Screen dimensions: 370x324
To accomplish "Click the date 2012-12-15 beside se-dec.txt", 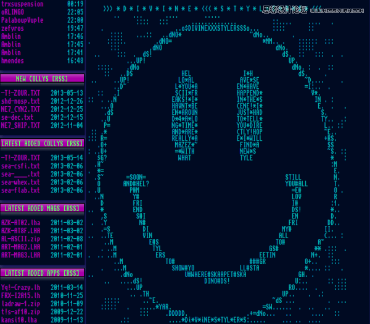I will 67,117.
